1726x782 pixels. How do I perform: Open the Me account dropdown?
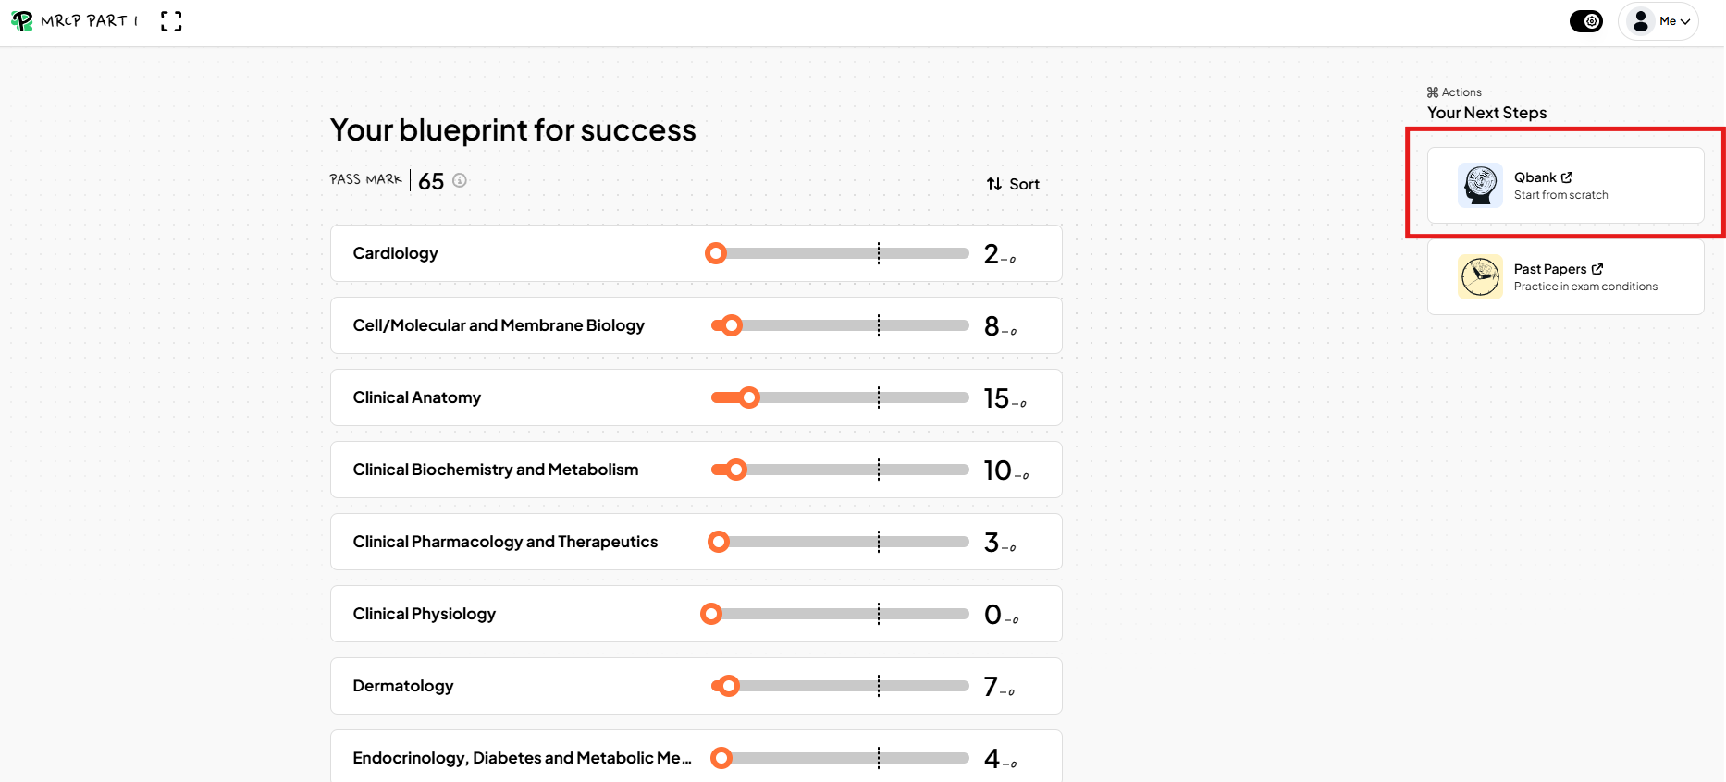click(1658, 21)
